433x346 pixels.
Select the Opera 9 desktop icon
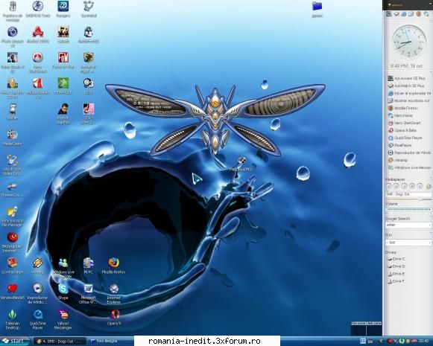(x=114, y=317)
